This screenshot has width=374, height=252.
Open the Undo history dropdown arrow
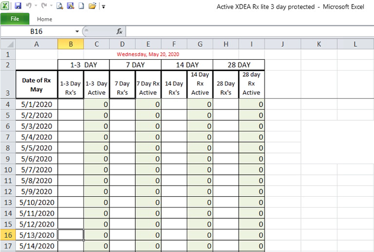(36, 6)
